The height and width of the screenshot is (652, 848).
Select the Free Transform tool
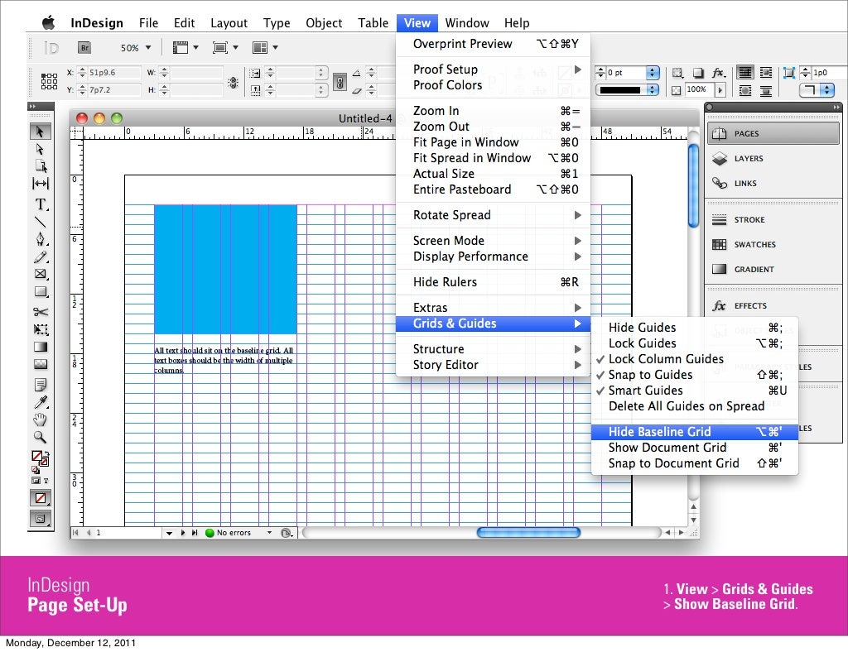click(x=41, y=329)
